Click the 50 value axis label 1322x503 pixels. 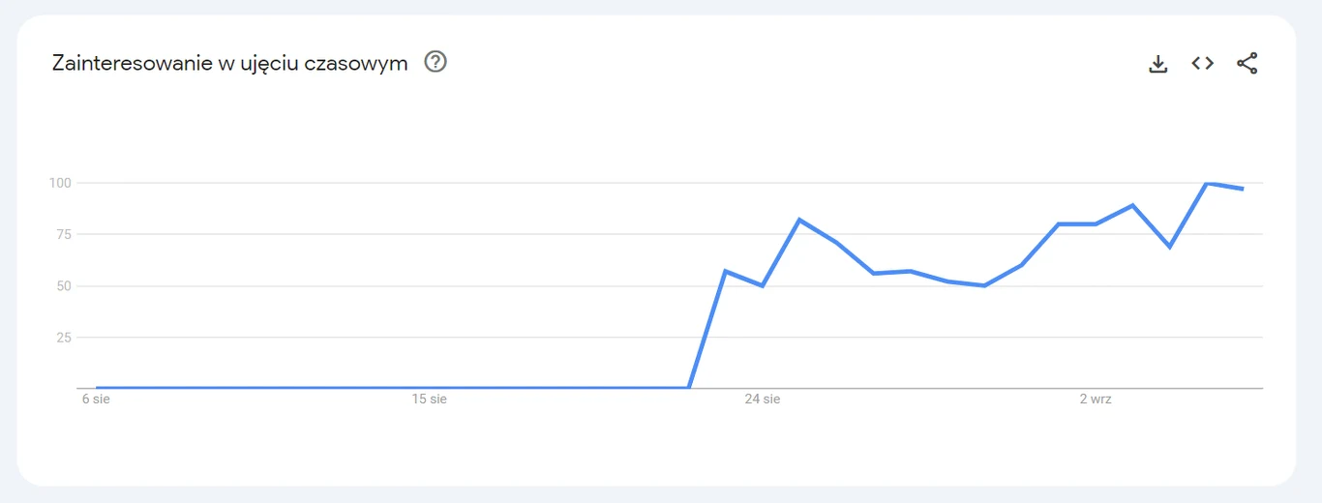(66, 286)
